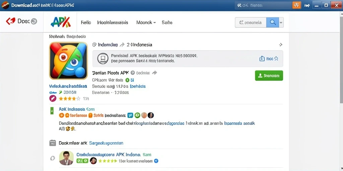Click the blue square badge icon
This screenshot has height=171, width=343.
pyautogui.click(x=130, y=115)
